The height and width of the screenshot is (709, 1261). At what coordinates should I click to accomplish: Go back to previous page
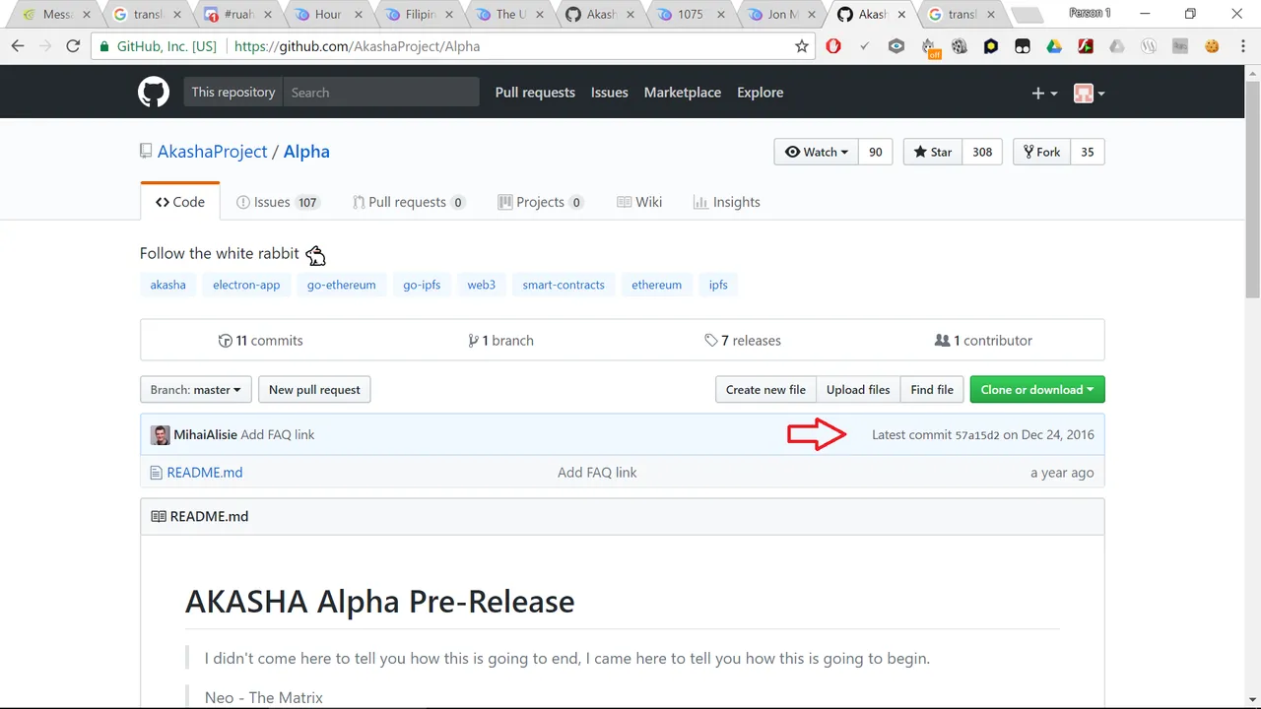(x=18, y=46)
